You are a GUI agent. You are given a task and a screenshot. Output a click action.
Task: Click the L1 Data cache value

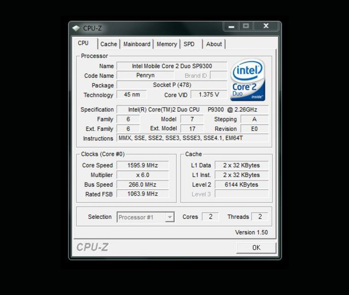[242, 165]
